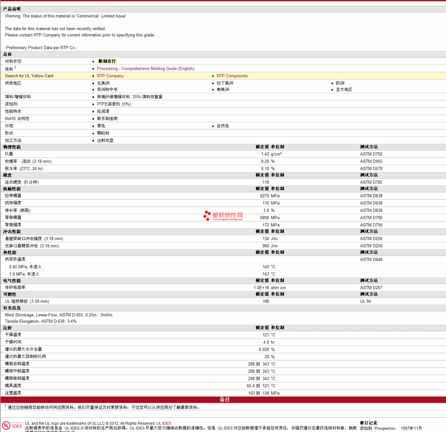
Task: Open the RTP Compounds link
Action: click(232, 76)
